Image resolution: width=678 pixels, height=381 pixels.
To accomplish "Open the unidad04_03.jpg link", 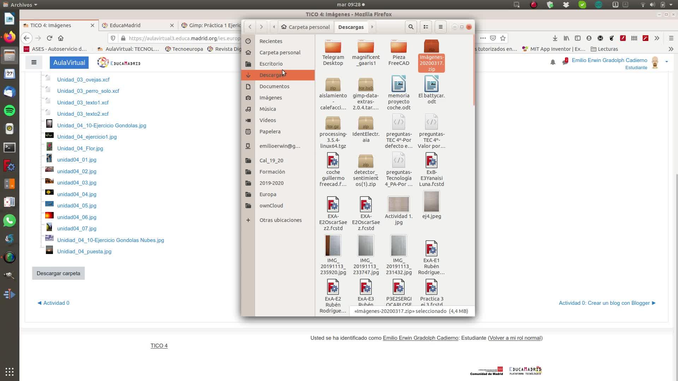I will tap(77, 183).
